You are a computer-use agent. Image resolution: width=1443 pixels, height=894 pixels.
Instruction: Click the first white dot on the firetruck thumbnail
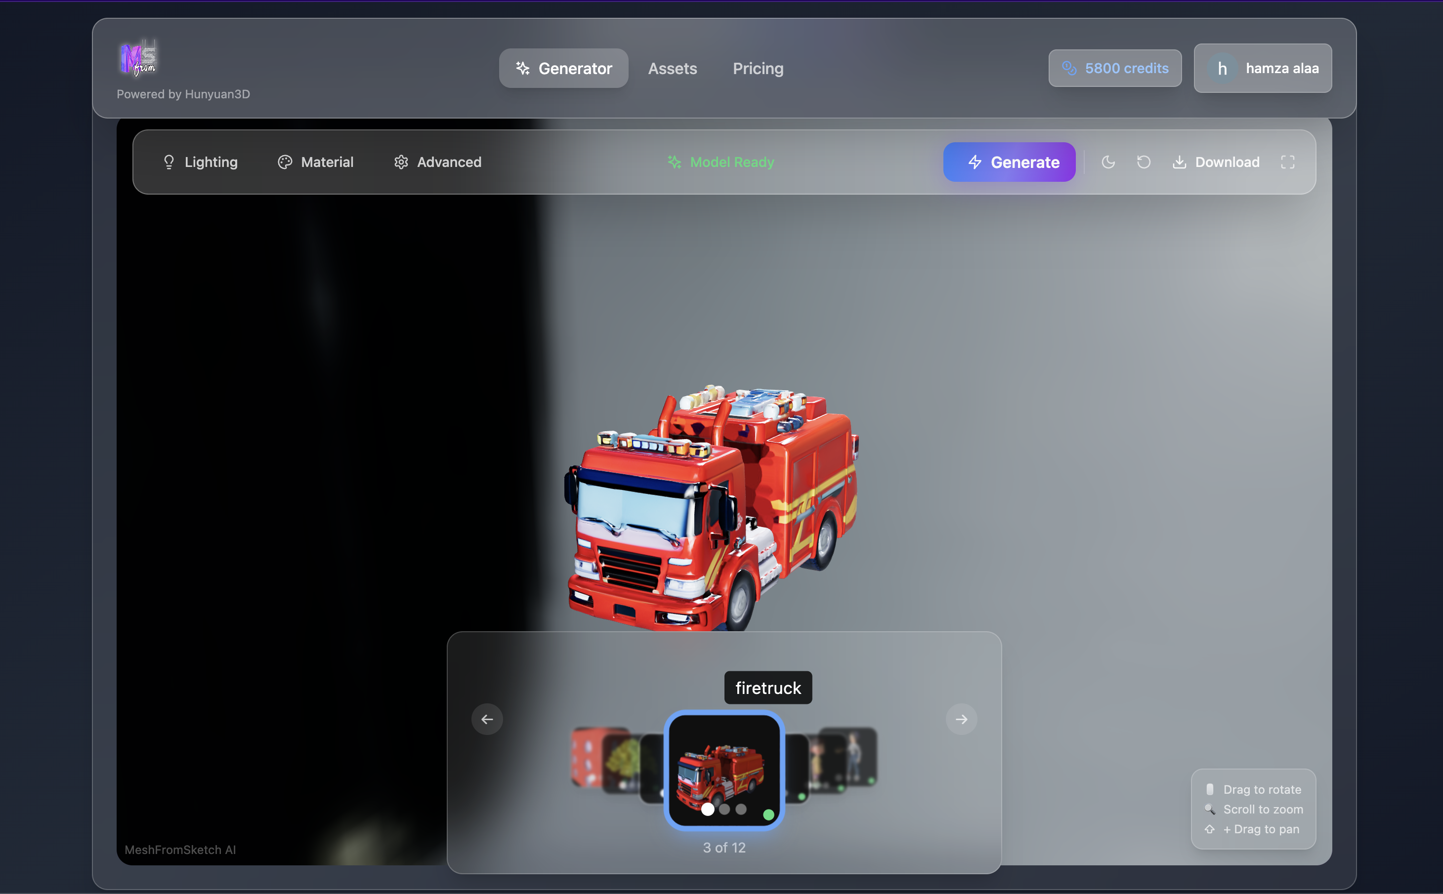click(708, 809)
